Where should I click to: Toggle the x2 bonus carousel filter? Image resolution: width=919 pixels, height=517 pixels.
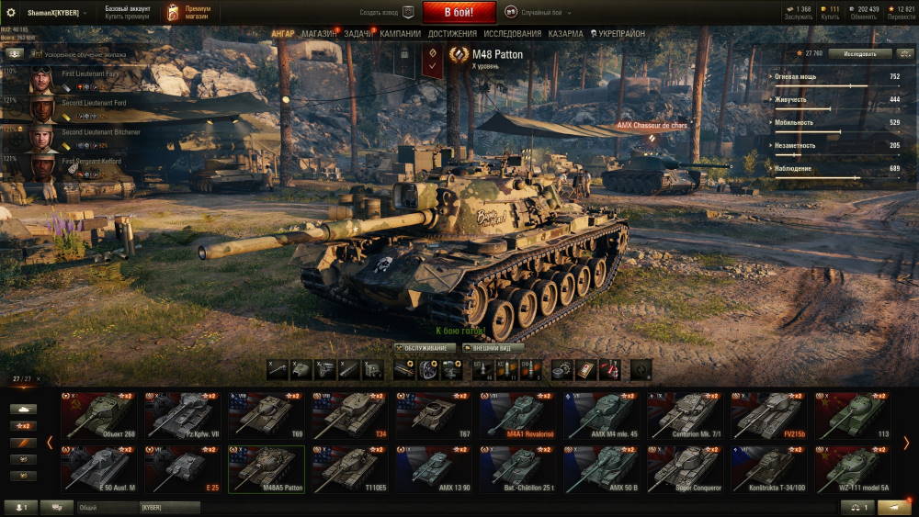click(24, 426)
